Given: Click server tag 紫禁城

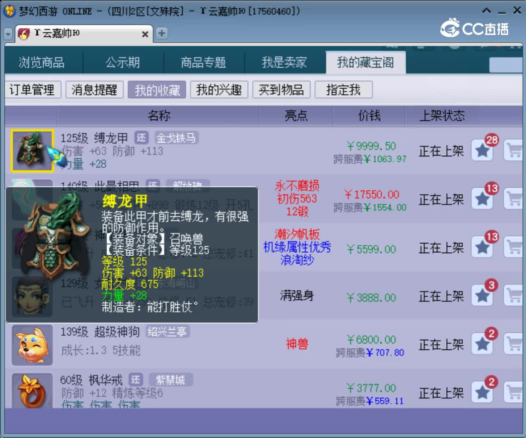Looking at the screenshot, I should 170,380.
